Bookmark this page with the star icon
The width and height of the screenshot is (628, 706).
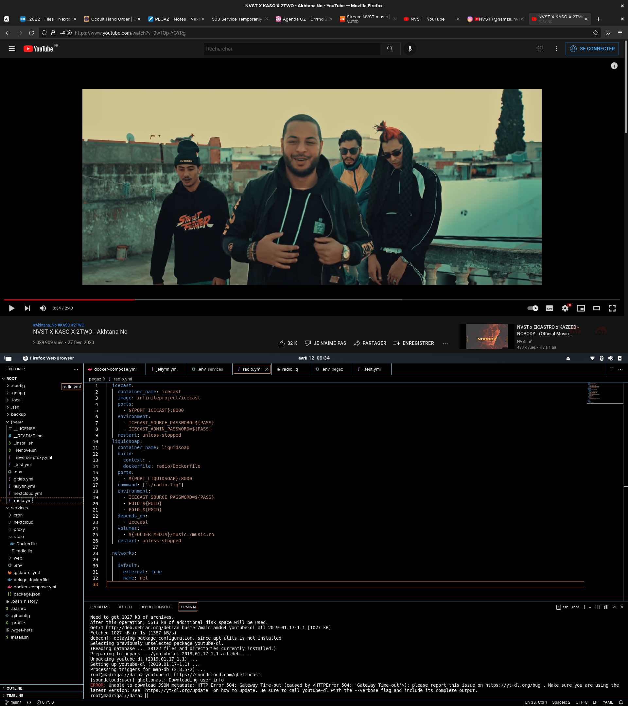click(595, 33)
